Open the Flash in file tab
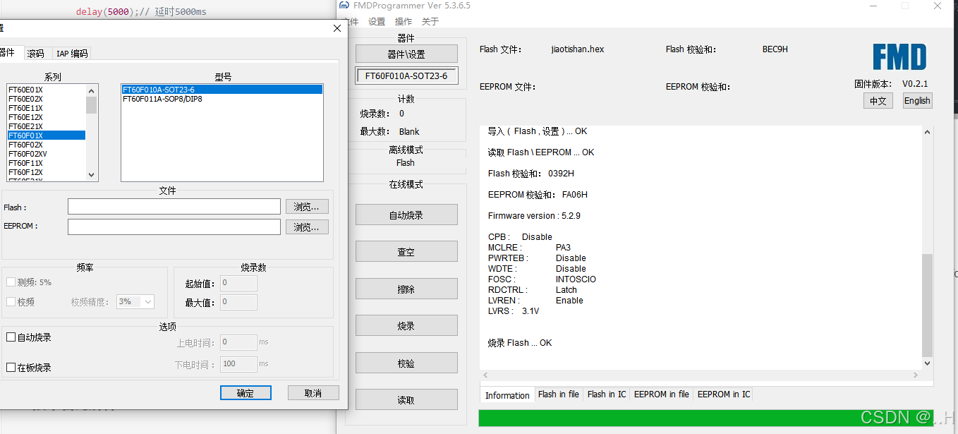The image size is (958, 434). pyautogui.click(x=559, y=394)
